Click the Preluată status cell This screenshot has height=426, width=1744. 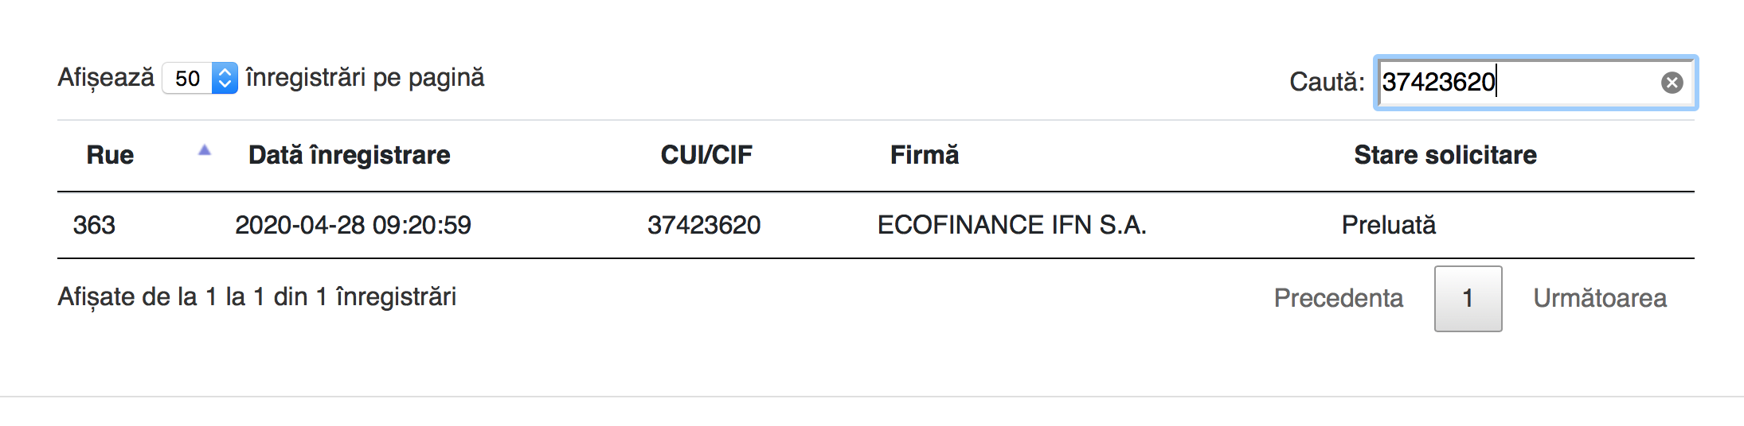coord(1388,226)
